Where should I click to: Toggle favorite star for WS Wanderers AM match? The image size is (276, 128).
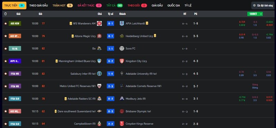(6, 23)
